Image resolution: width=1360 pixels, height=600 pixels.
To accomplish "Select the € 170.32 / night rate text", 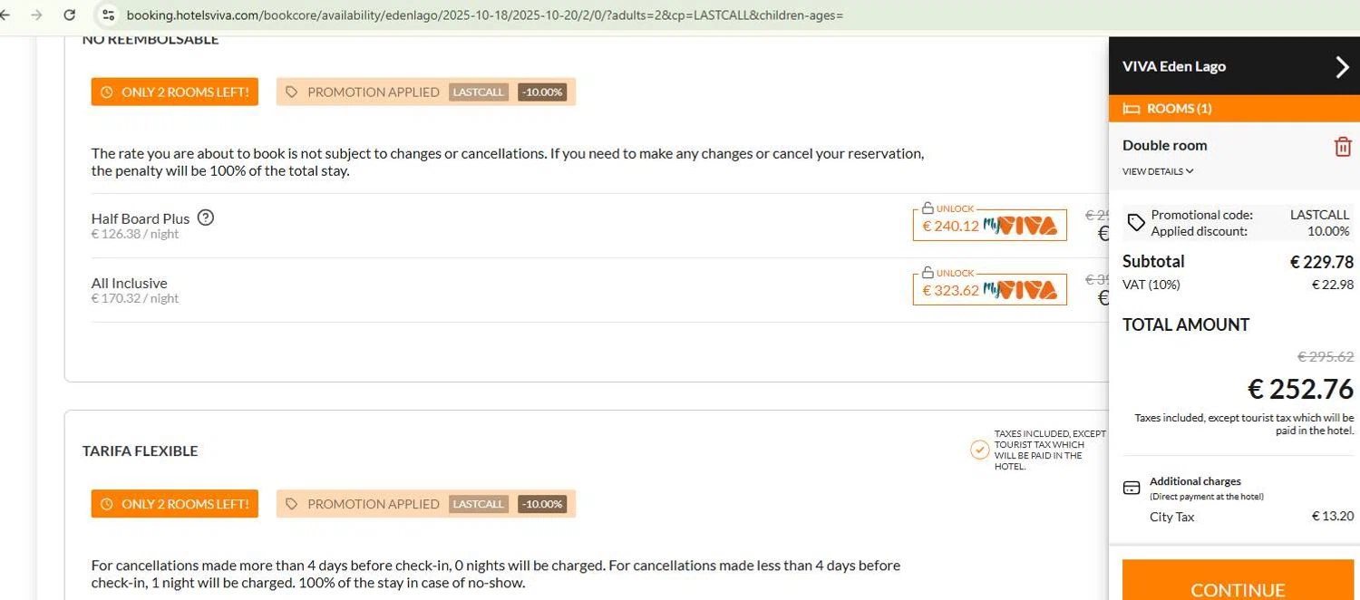I will click(135, 298).
